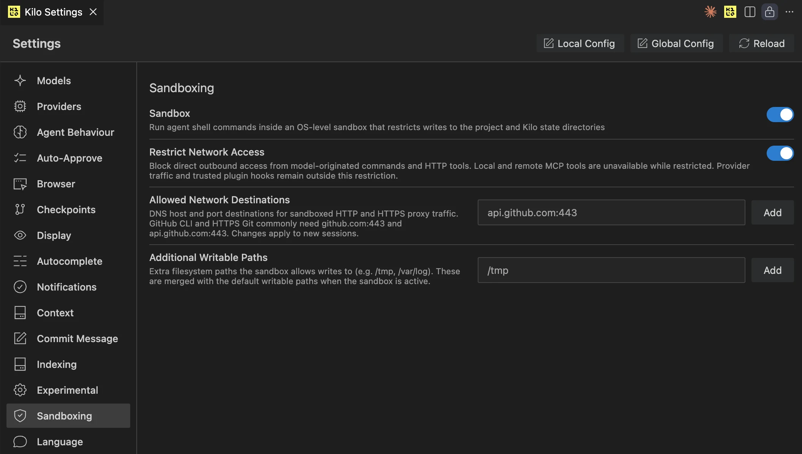Click the orange Claude starburst icon
This screenshot has width=802, height=454.
click(x=710, y=12)
